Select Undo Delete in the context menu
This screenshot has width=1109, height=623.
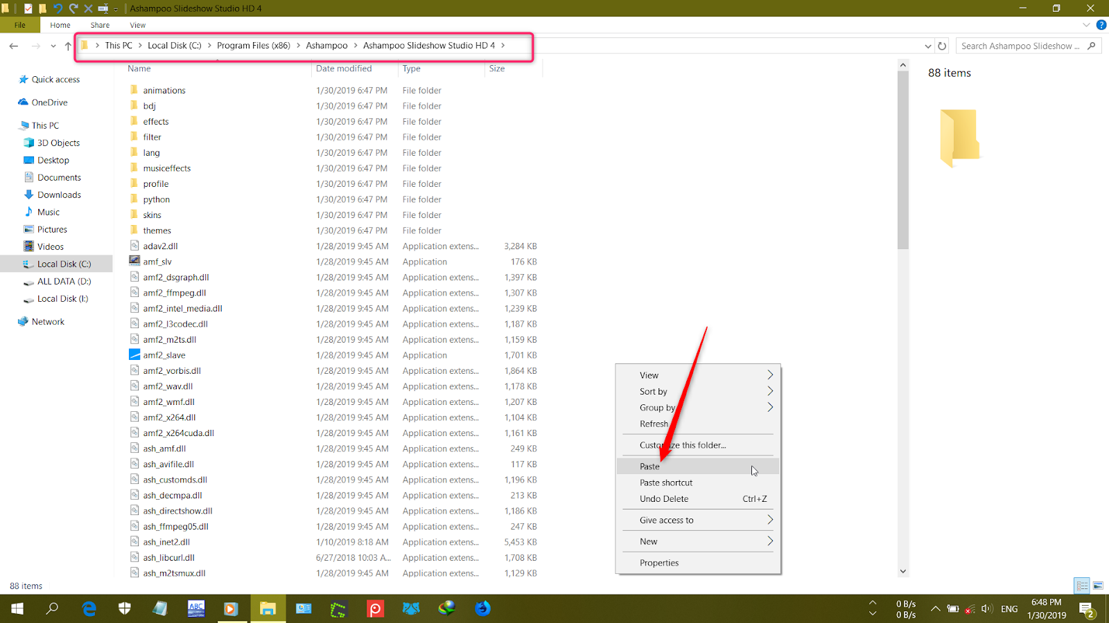click(x=698, y=498)
